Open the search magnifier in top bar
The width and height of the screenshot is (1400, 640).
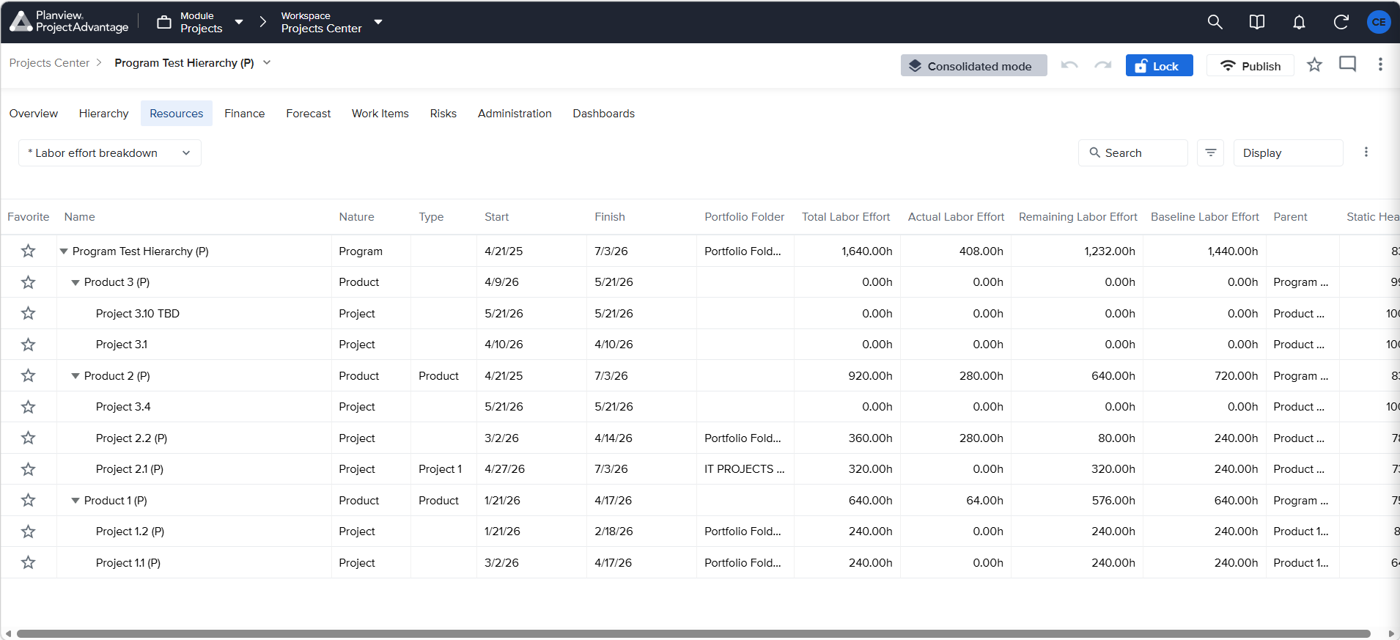(x=1215, y=22)
